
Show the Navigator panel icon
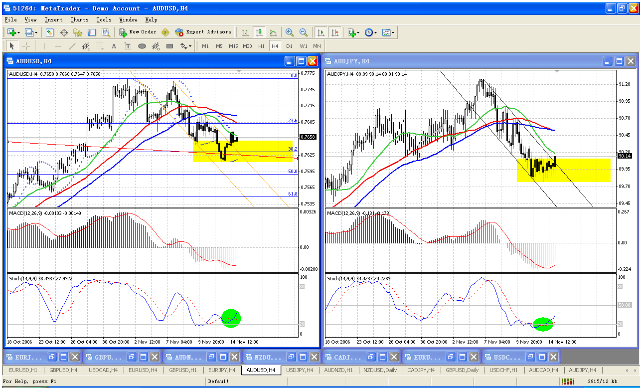tap(78, 32)
